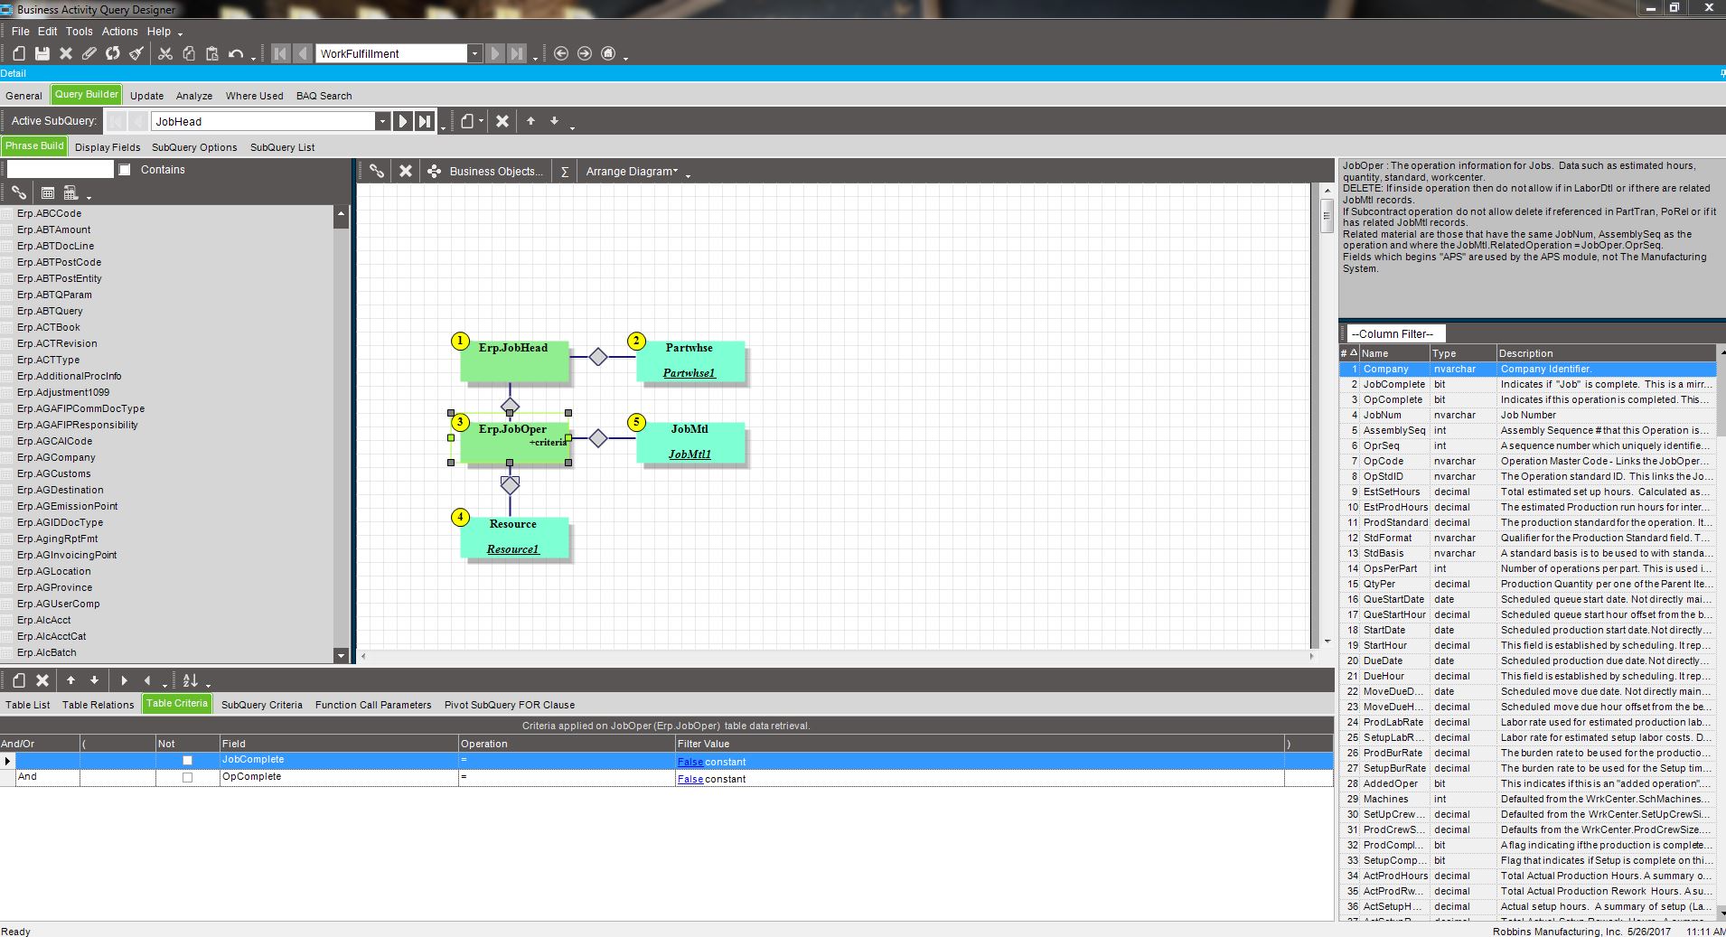Screen dimensions: 1726x937
Task: Click the False link in OpComplete row
Action: [x=689, y=779]
